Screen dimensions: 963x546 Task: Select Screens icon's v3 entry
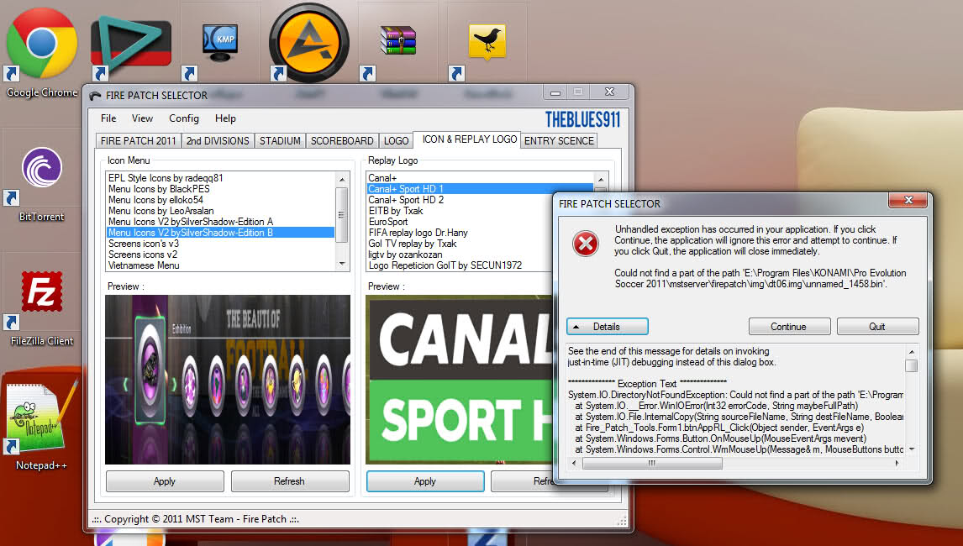pyautogui.click(x=220, y=244)
